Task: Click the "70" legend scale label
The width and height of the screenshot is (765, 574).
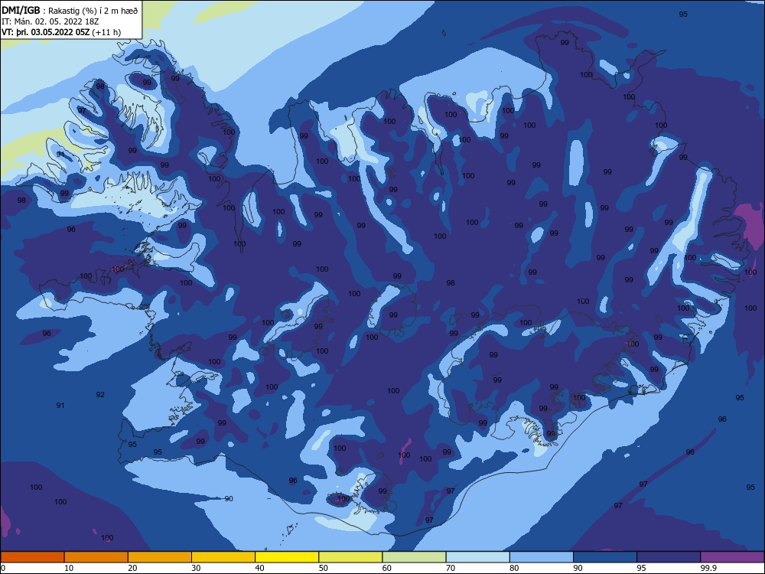Action: [451, 568]
